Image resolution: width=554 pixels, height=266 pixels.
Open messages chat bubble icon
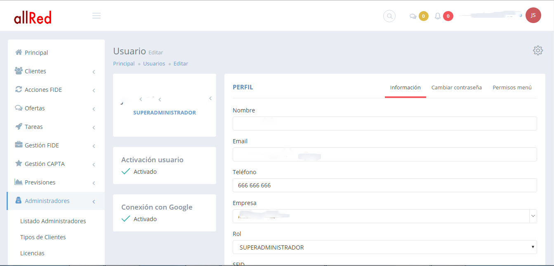pyautogui.click(x=413, y=16)
